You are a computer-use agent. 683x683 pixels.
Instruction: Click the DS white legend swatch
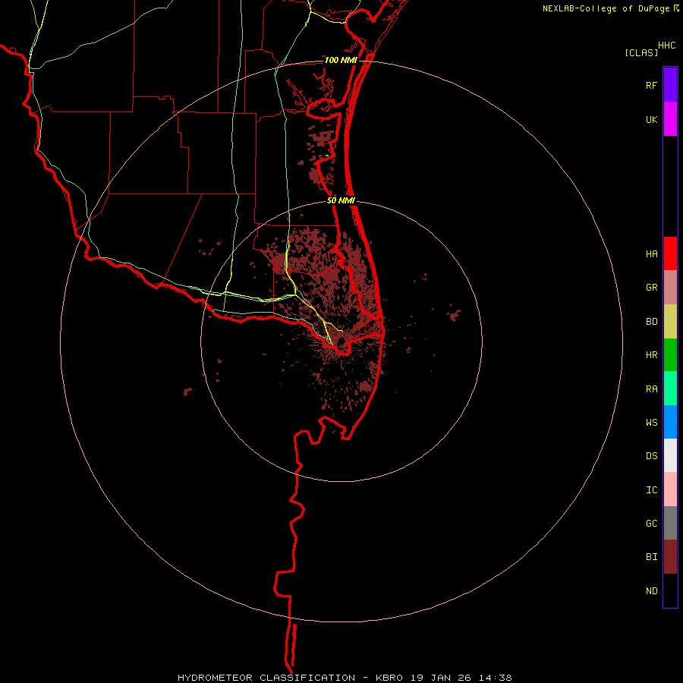pos(670,455)
